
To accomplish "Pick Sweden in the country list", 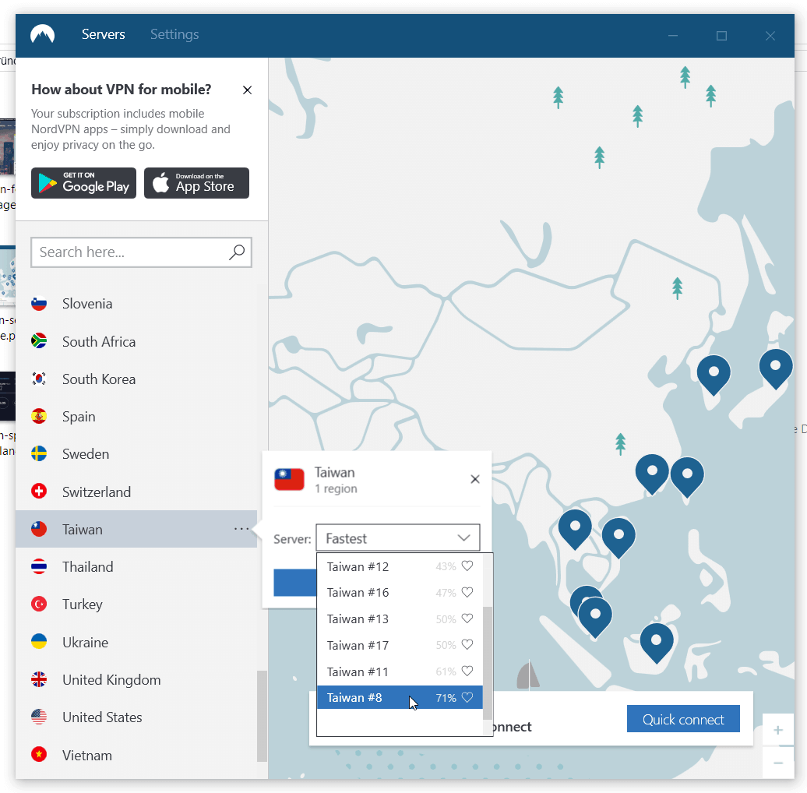I will click(136, 454).
